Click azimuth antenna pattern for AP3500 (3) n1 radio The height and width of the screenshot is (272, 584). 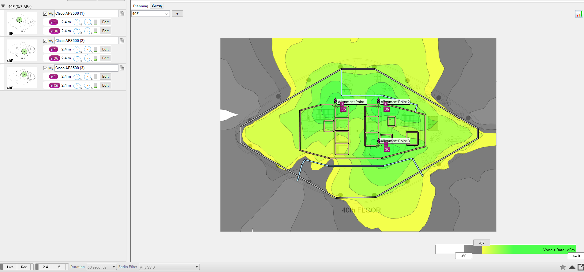(88, 76)
